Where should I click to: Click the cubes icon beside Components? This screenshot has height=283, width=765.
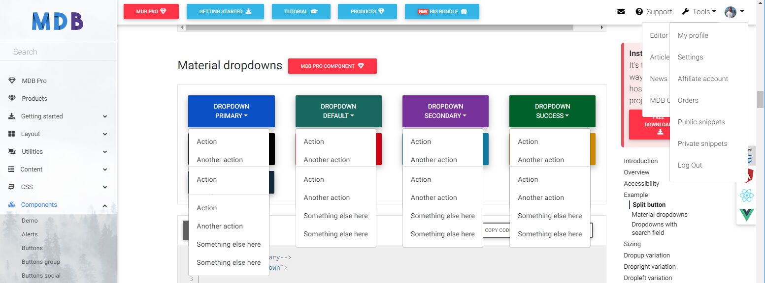point(12,204)
